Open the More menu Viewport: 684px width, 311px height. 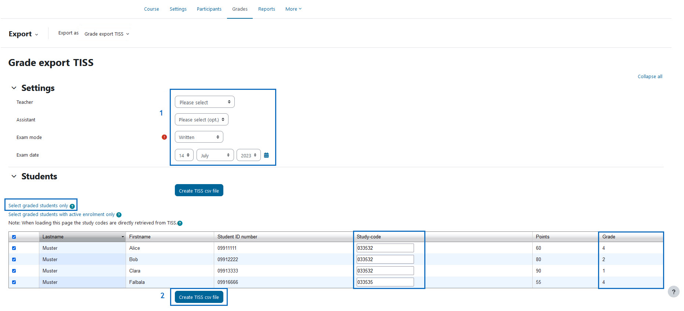293,9
